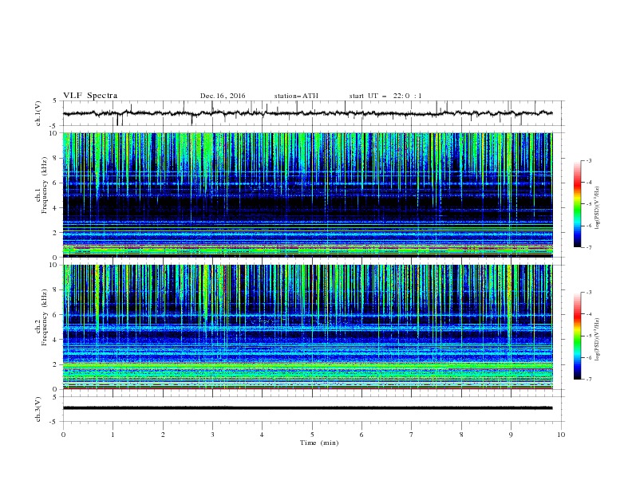632x488 pixels.
Task: Select the date label "Dec. 16, 2016"
Action: (223, 96)
